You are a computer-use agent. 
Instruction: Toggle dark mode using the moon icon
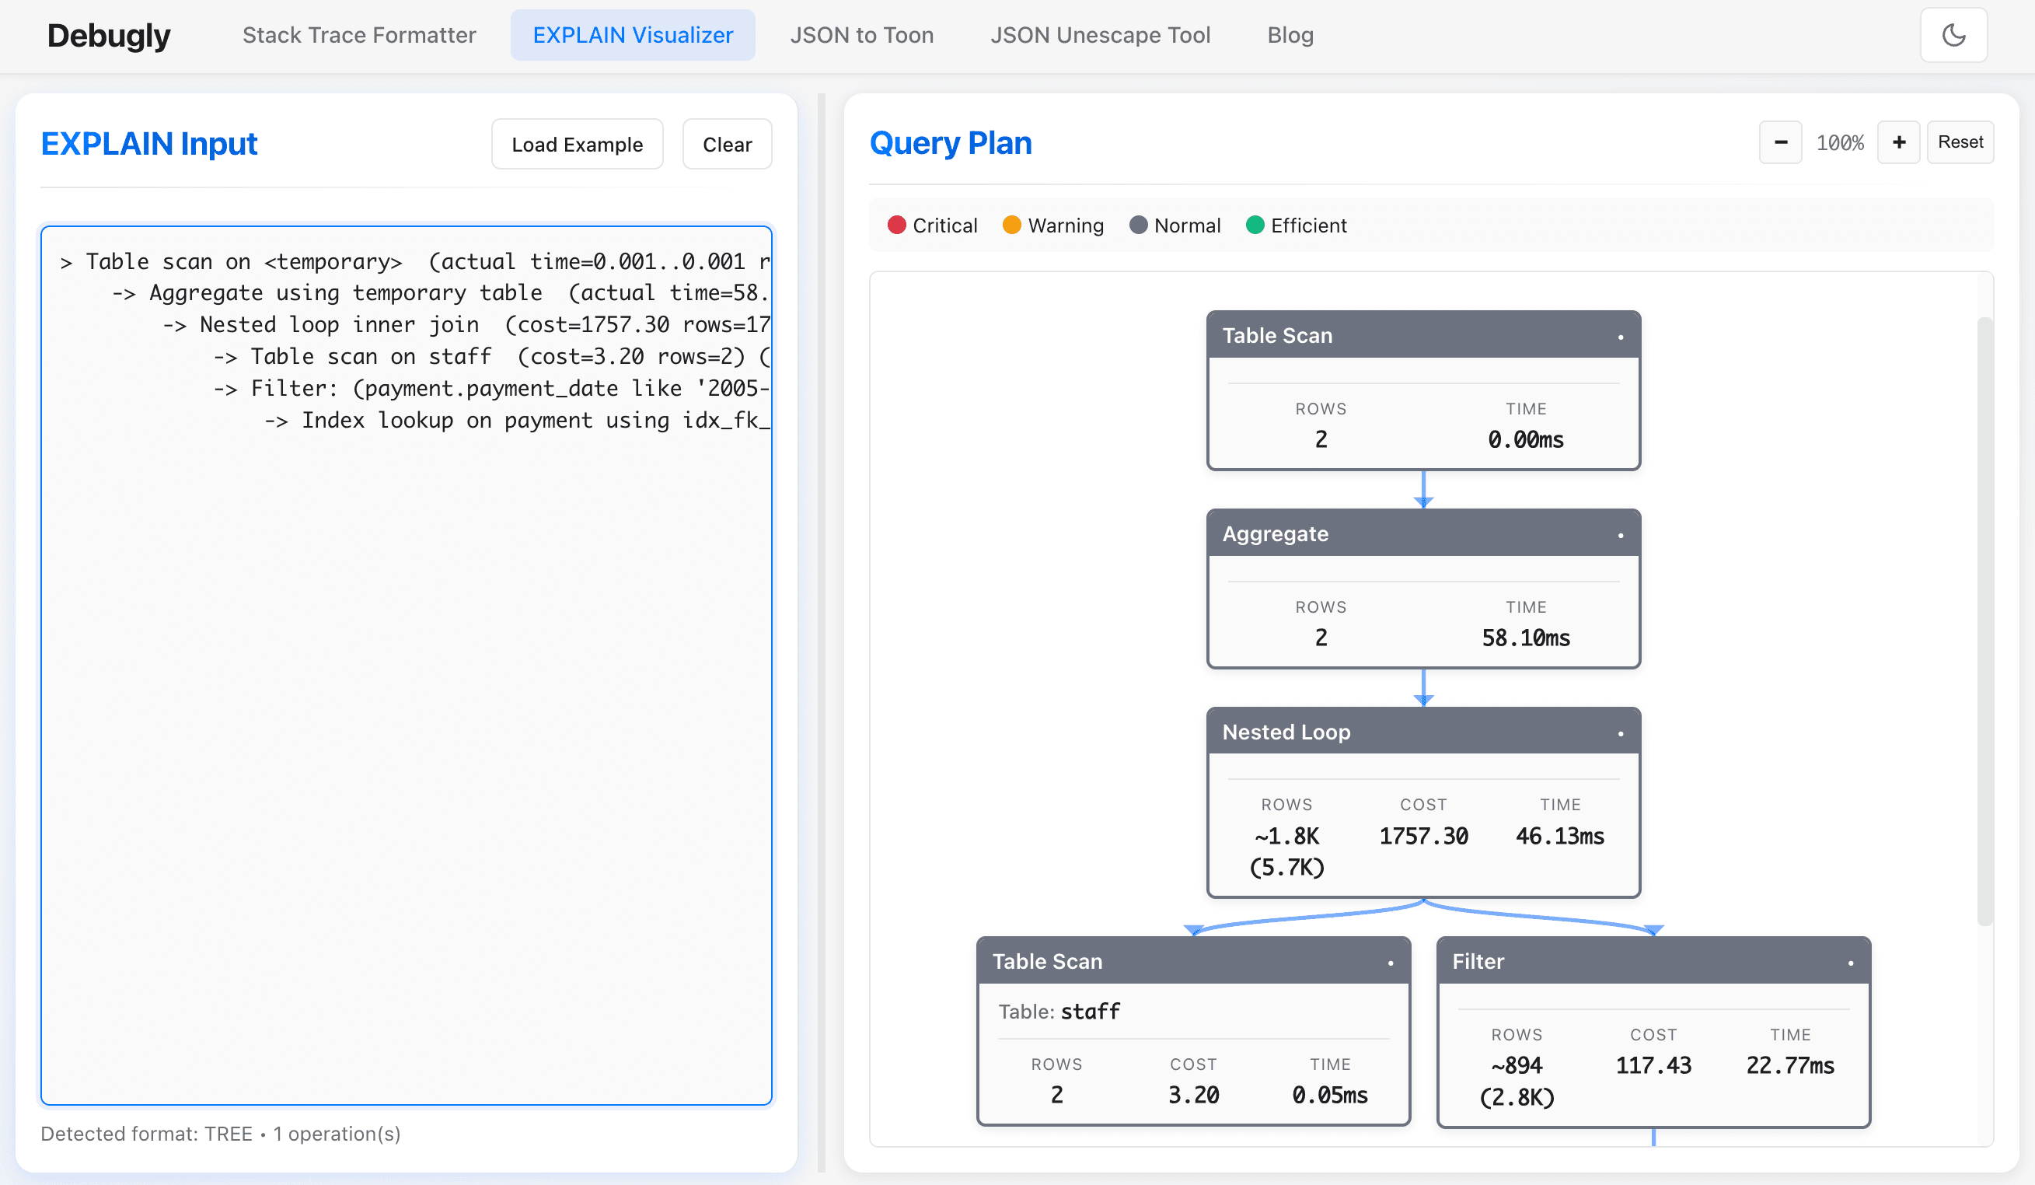[1953, 35]
